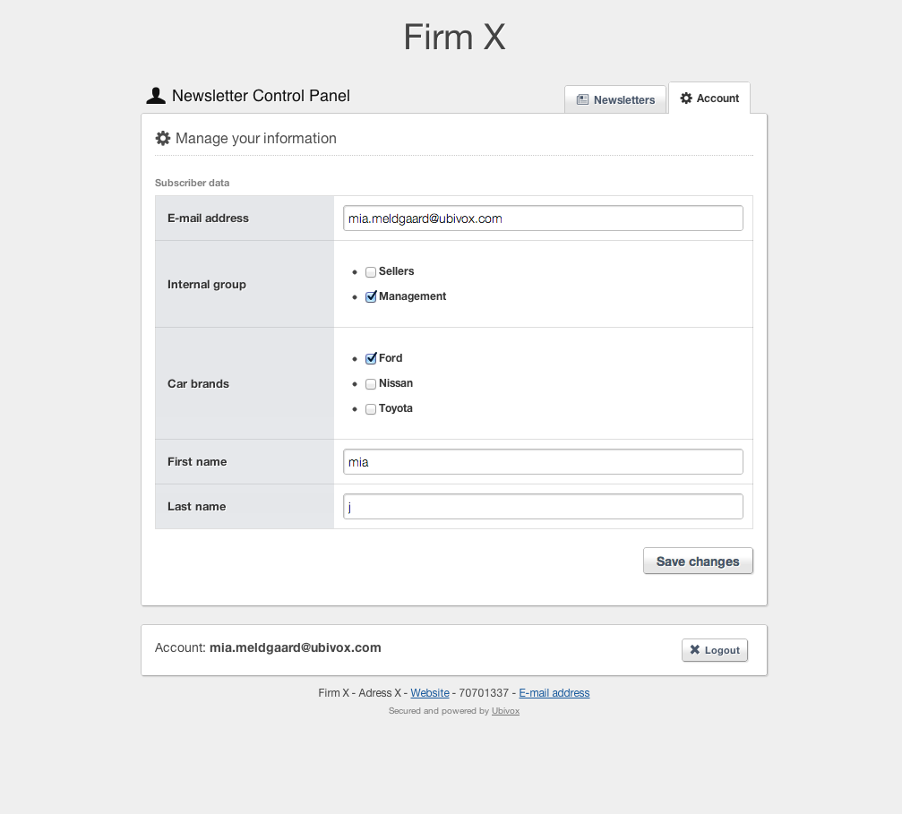Screen dimensions: 902x814
Task: Click the newspaper icon in the Newsletters tab
Action: pos(582,99)
